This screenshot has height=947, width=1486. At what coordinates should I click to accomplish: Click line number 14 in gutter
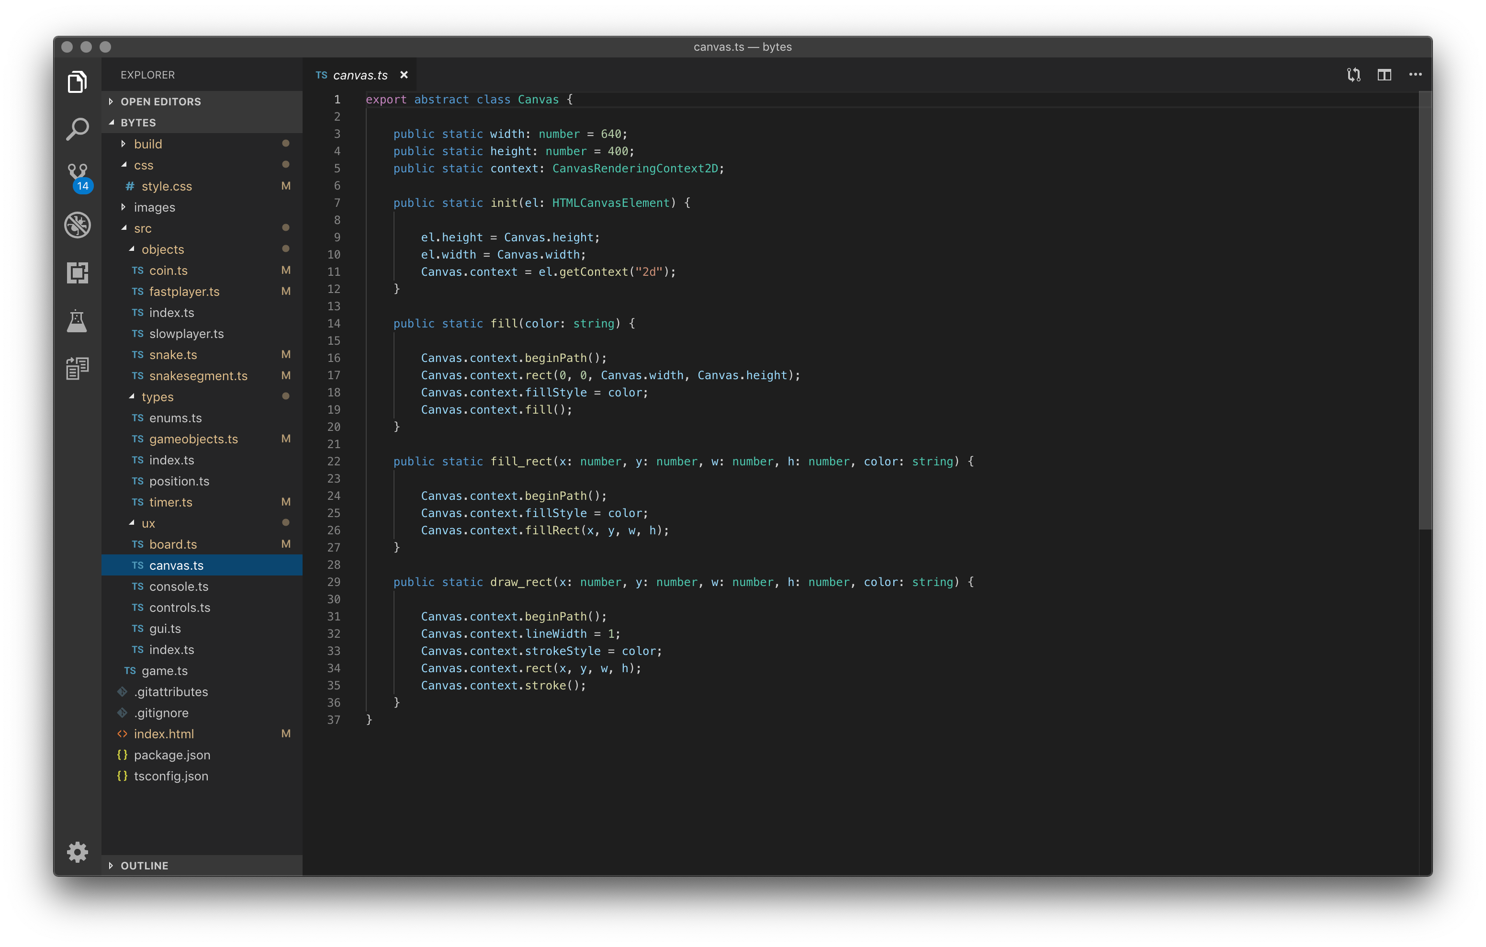[x=333, y=324]
